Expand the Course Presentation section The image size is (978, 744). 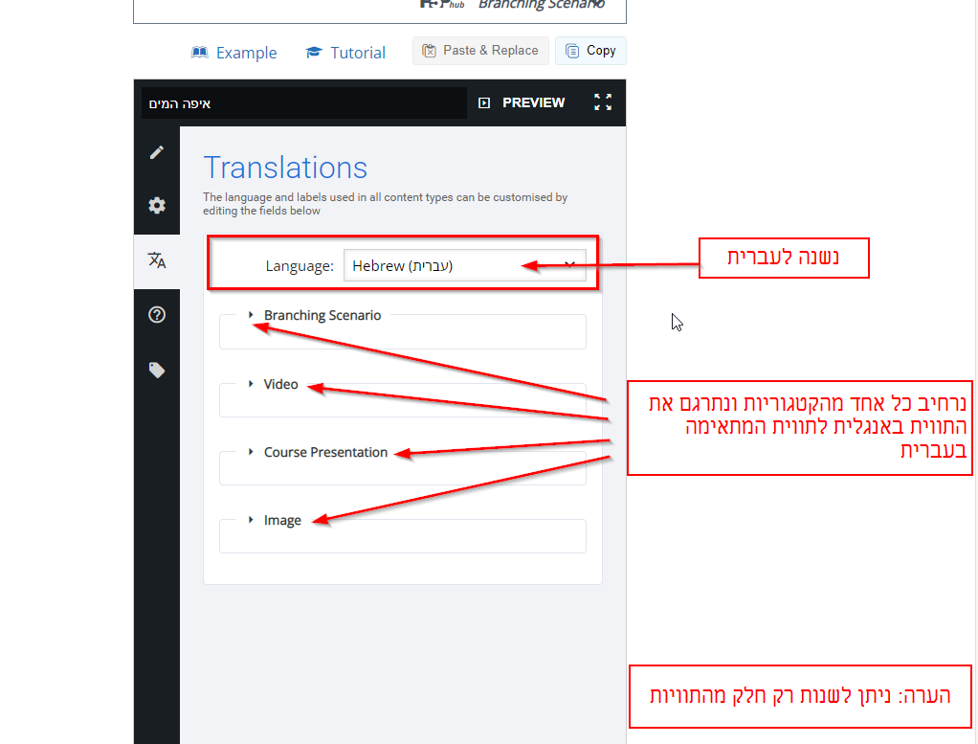pos(324,453)
